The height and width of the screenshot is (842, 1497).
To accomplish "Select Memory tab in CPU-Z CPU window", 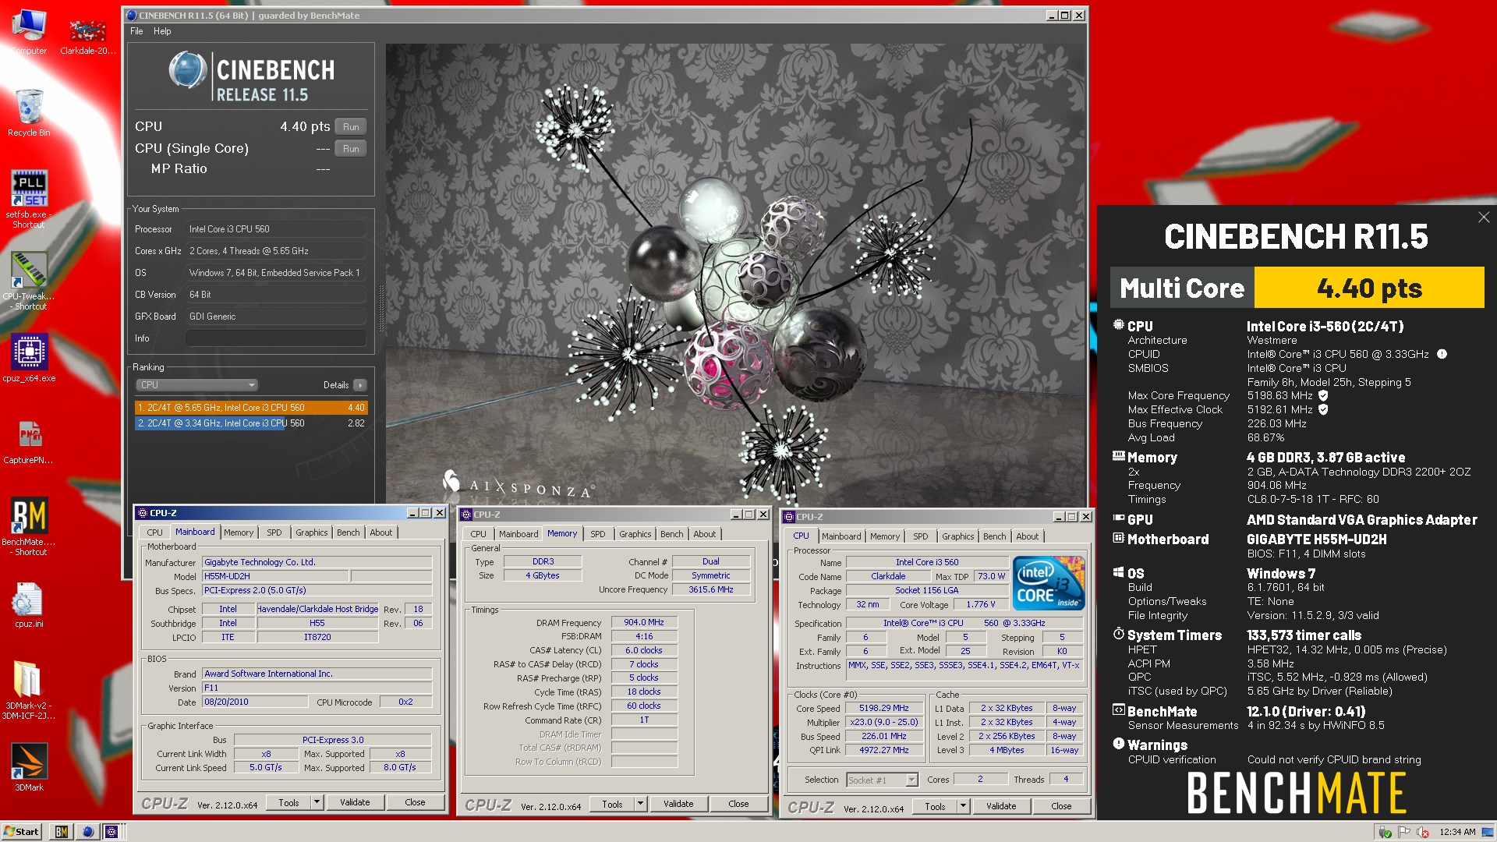I will coord(885,536).
